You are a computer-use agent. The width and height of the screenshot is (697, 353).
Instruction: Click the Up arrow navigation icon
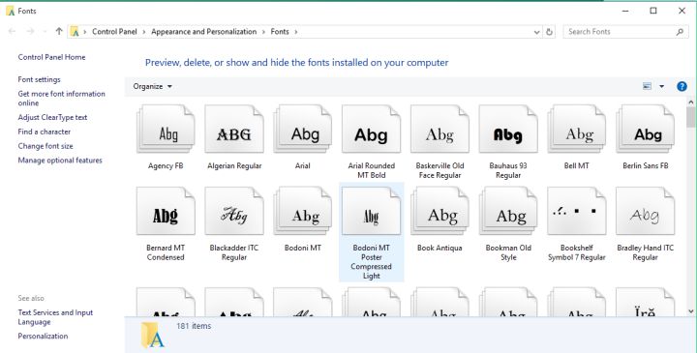tap(59, 31)
